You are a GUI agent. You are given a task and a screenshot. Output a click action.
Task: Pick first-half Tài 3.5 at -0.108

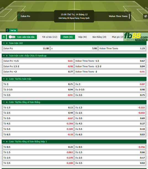coord(38,163)
